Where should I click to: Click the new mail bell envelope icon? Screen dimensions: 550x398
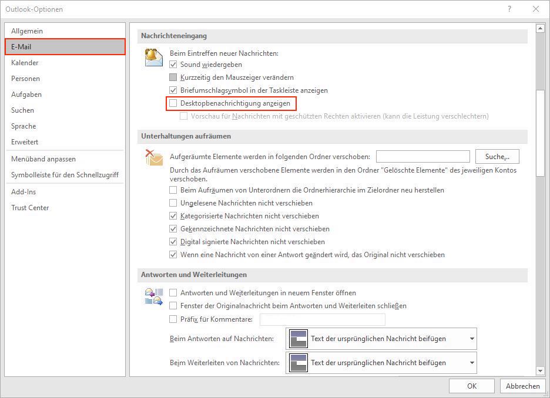pos(154,58)
